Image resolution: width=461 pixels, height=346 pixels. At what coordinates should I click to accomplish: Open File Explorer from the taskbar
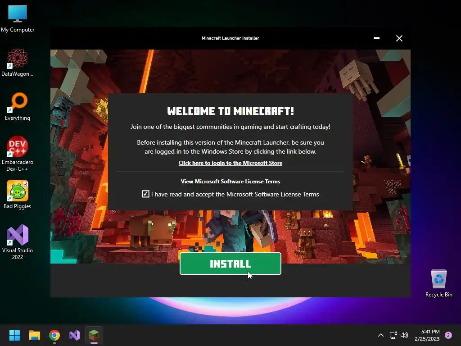tap(34, 335)
